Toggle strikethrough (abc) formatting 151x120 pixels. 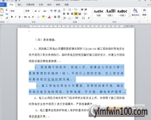coord(25,17)
